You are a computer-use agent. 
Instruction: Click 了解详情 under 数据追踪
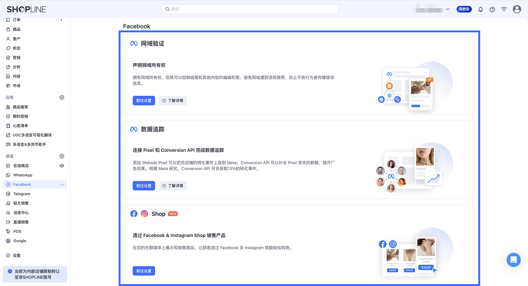(173, 186)
